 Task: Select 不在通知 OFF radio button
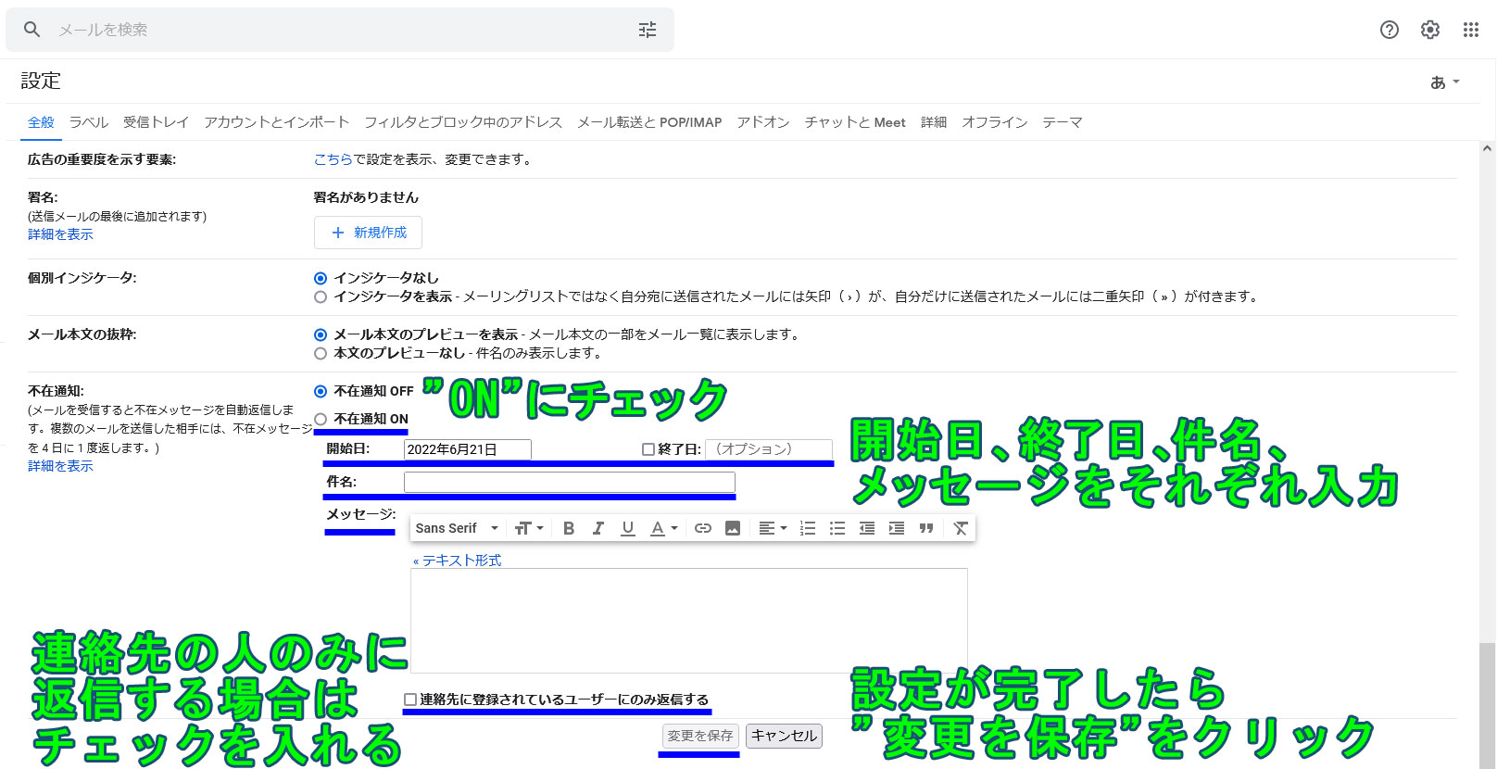click(x=321, y=391)
